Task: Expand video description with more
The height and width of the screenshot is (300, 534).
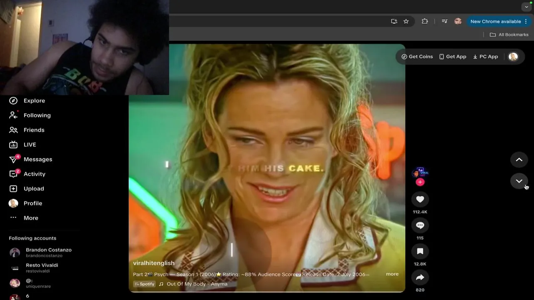Action: point(392,274)
